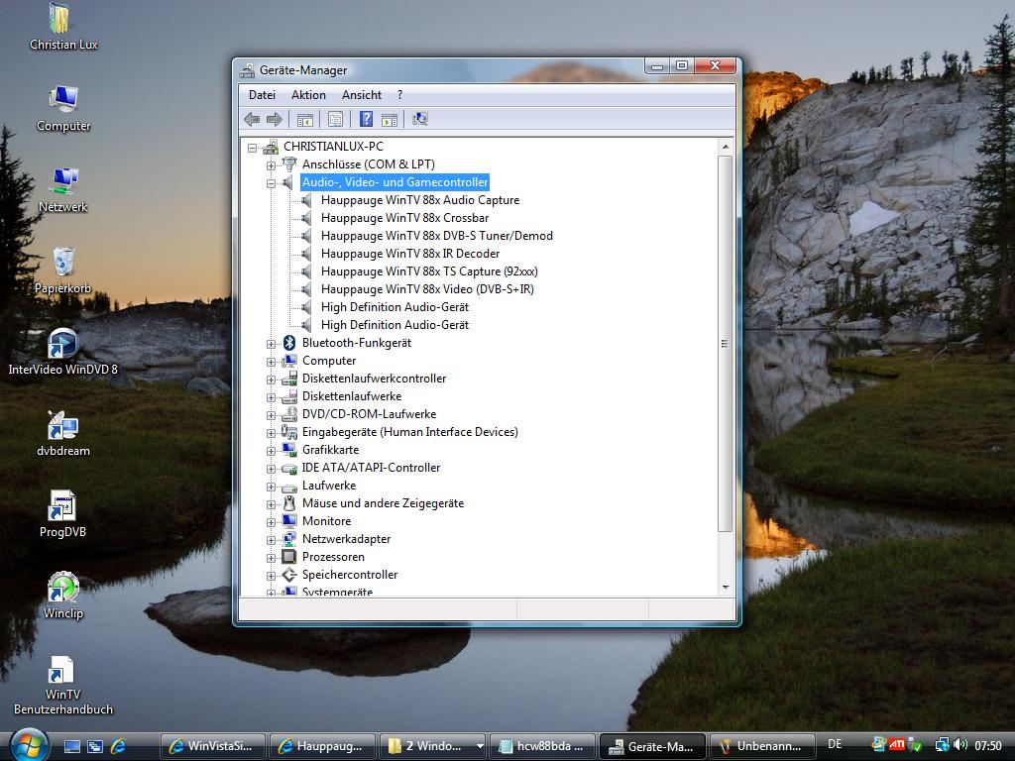Expand the Netzwerkadapter node

coord(271,540)
